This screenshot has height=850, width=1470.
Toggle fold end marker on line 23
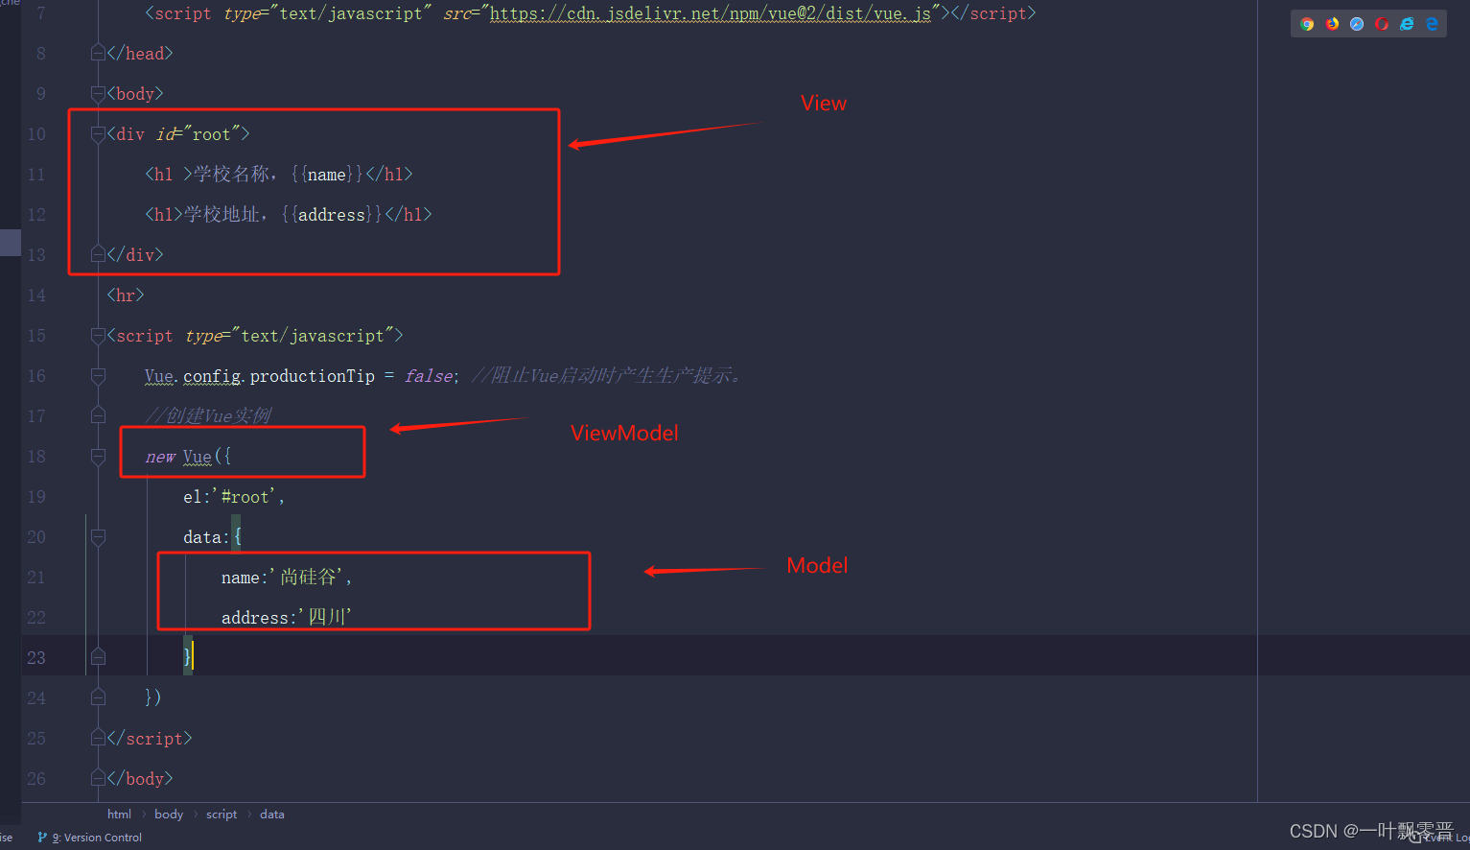98,657
